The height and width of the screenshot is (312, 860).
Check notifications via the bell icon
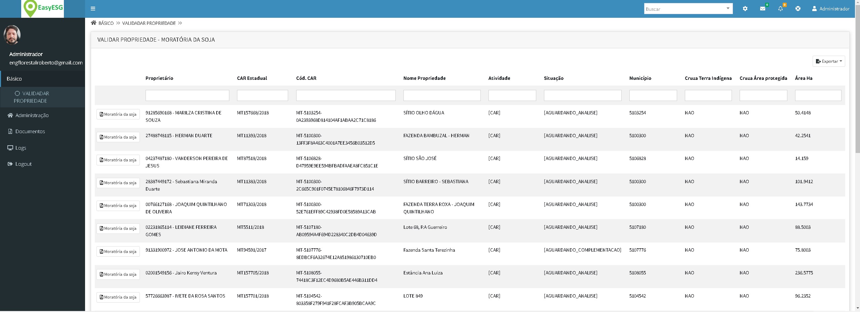[x=780, y=9]
